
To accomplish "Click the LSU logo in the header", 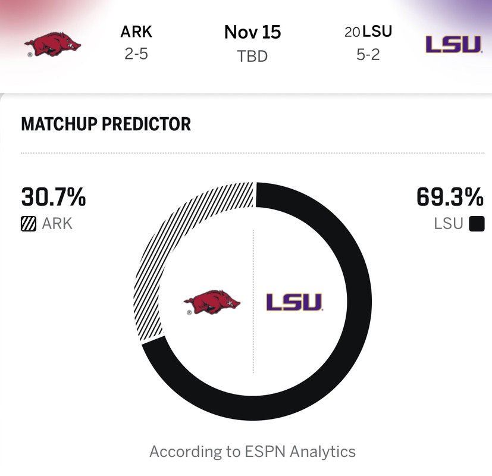I will click(453, 44).
